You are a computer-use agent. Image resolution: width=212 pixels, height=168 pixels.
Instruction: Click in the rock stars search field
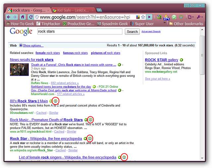79,32
